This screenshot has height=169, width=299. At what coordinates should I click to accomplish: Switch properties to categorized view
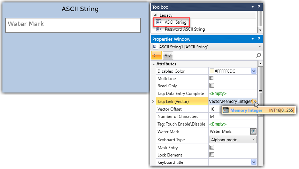coord(156,56)
